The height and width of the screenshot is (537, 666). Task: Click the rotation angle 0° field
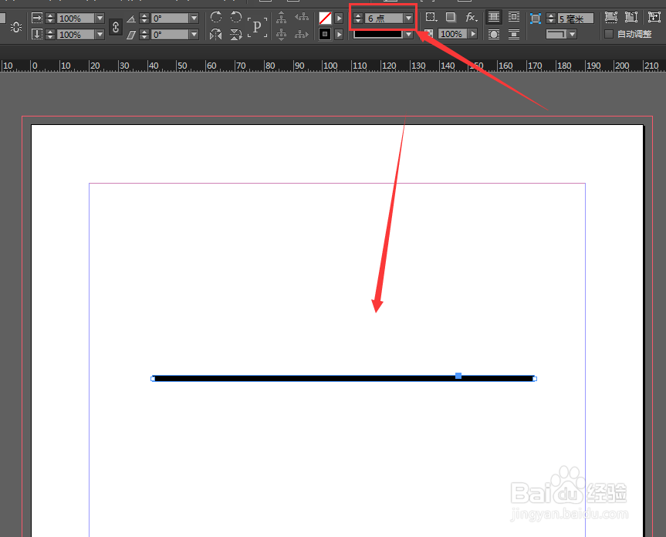click(x=170, y=19)
